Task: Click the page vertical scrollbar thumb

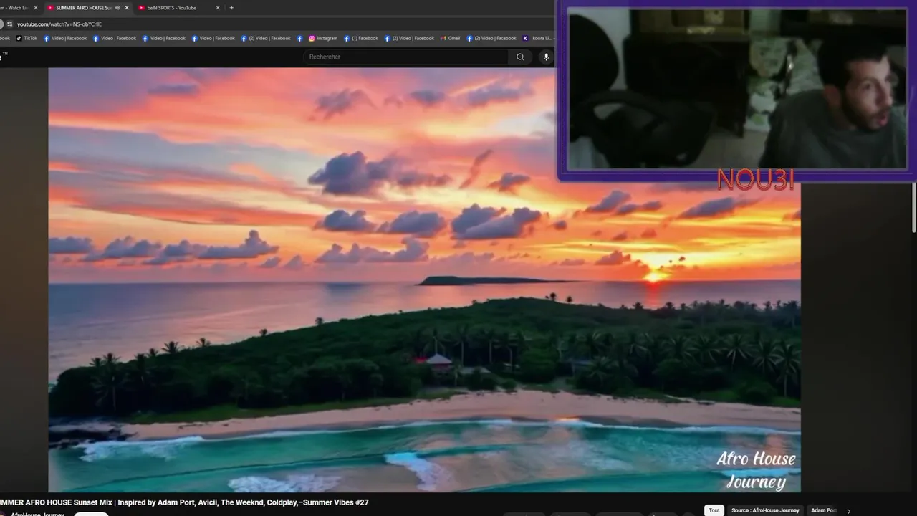Action: (913, 208)
